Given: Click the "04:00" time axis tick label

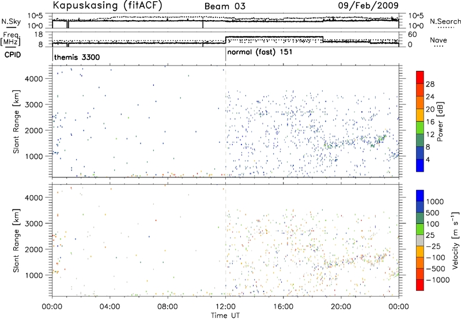Looking at the screenshot, I should tap(109, 306).
